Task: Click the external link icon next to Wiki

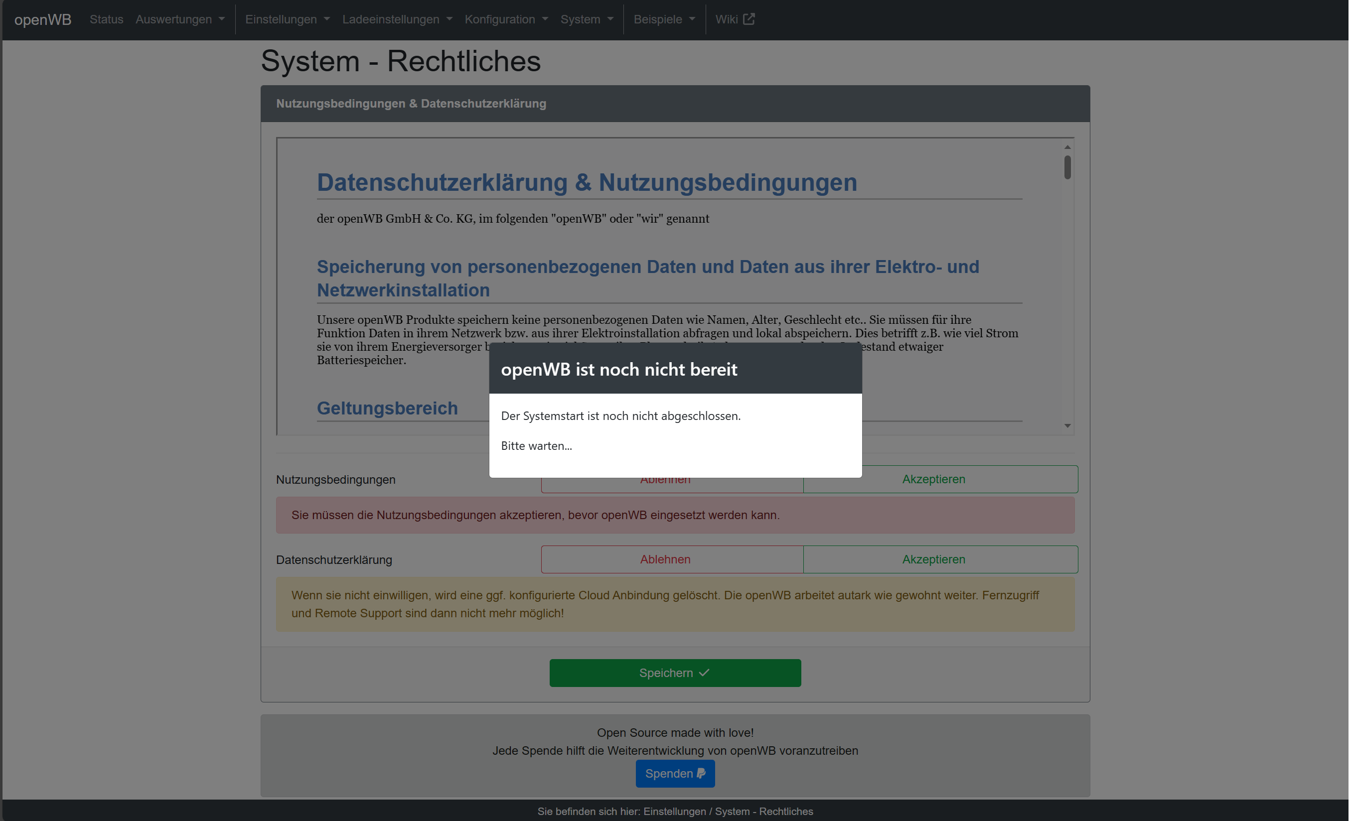Action: 749,19
